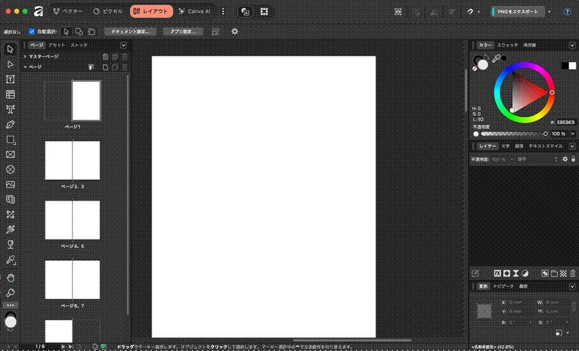Open the toolbar settings gear icon

[235, 32]
